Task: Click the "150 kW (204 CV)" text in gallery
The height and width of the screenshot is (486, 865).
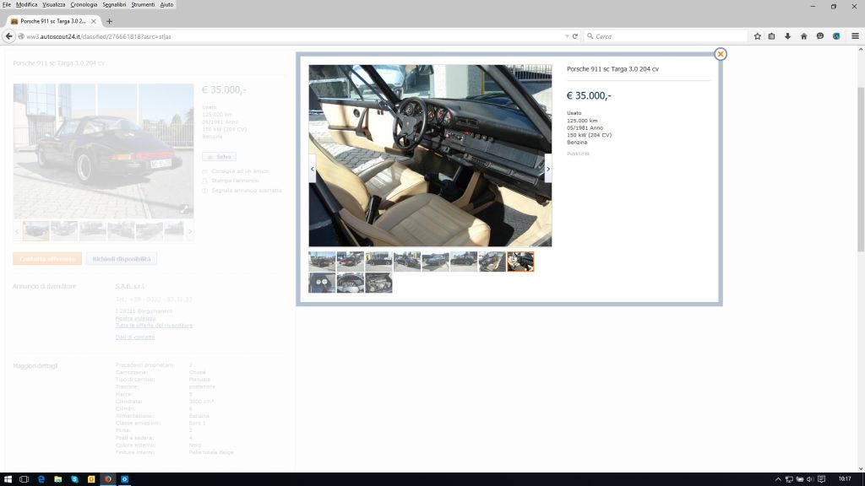Action: 589,135
